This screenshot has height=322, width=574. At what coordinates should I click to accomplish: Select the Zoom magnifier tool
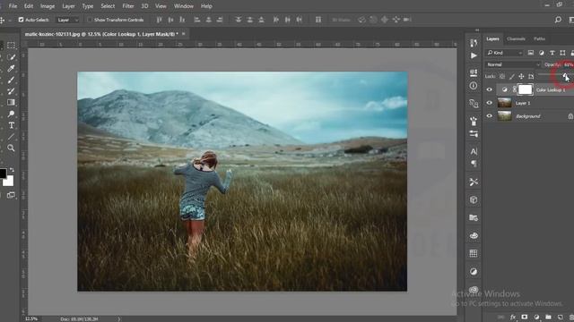(x=11, y=148)
